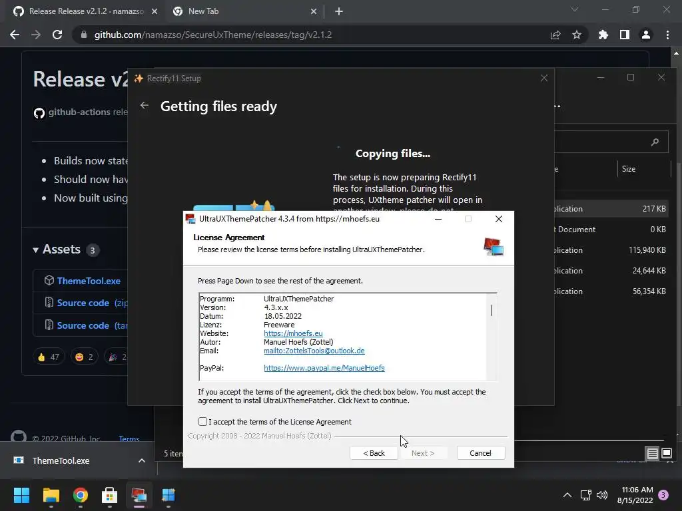Click the ZottelsTools email link

pyautogui.click(x=314, y=351)
